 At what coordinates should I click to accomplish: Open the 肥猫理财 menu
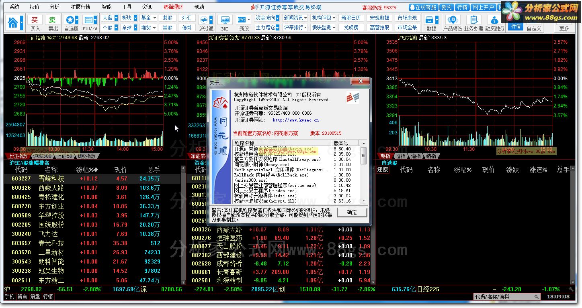[173, 7]
